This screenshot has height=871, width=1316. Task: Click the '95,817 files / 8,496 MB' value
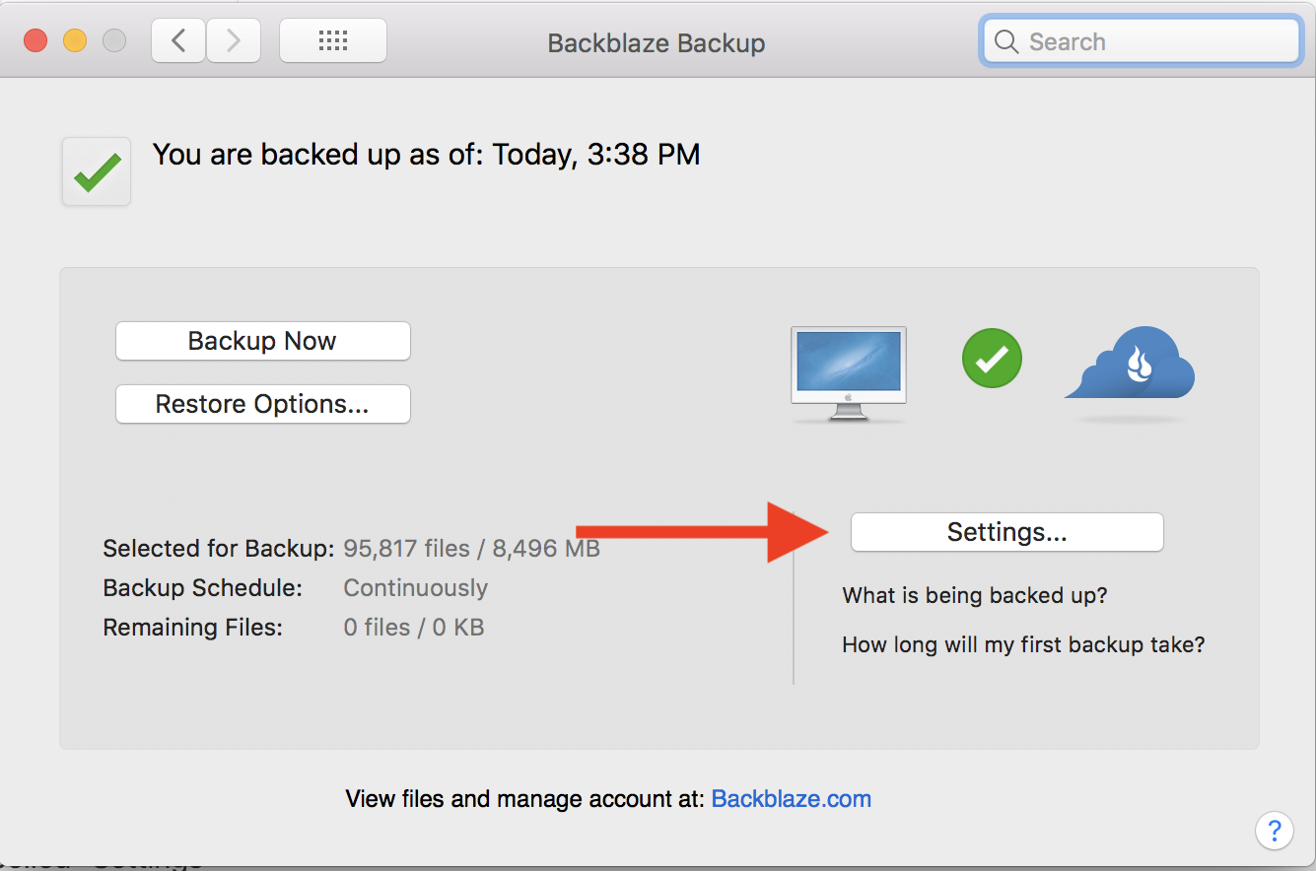(472, 548)
